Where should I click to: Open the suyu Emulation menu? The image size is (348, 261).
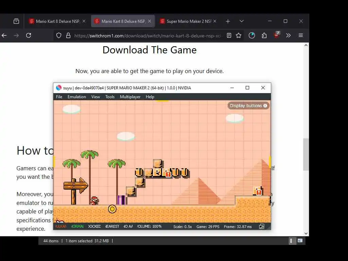(76, 97)
